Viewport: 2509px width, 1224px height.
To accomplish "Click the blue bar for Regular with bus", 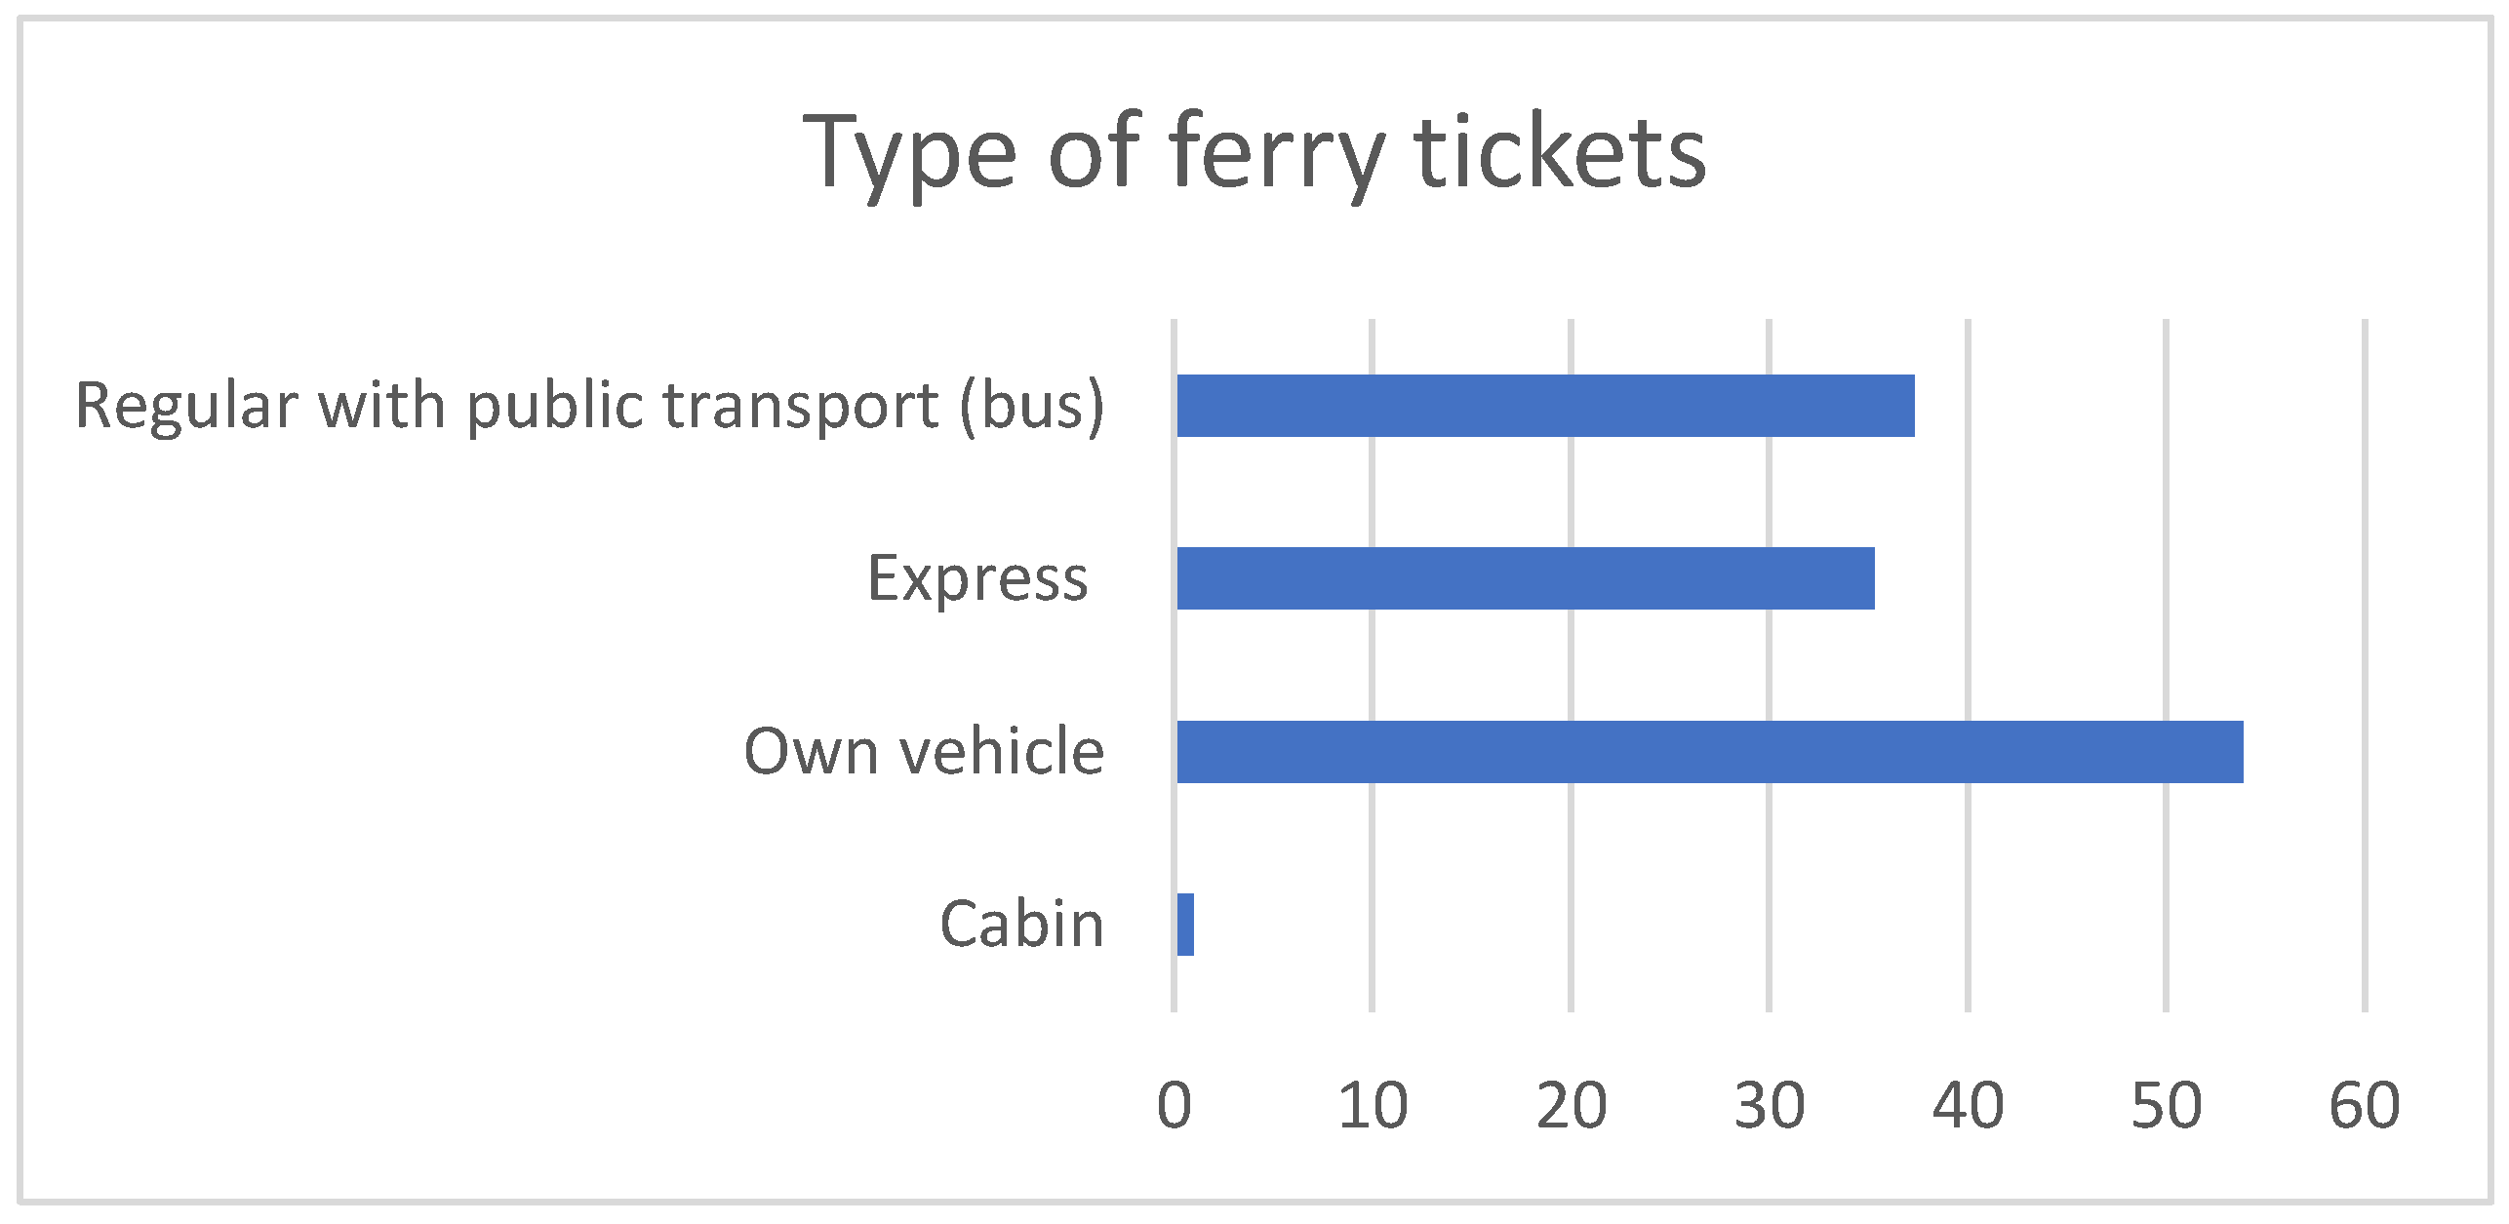I will coord(1545,406).
